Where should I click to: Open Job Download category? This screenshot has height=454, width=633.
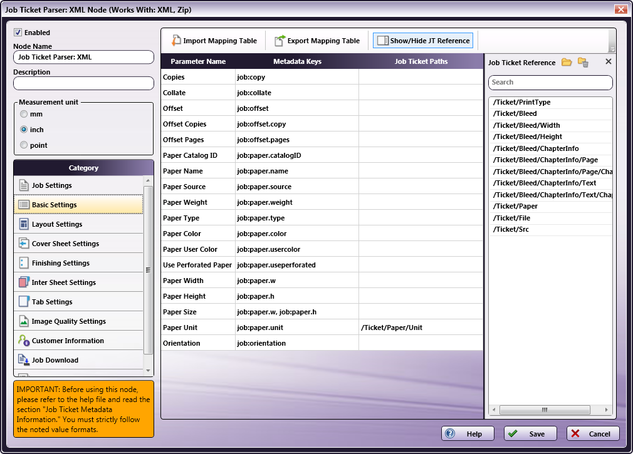pos(78,360)
